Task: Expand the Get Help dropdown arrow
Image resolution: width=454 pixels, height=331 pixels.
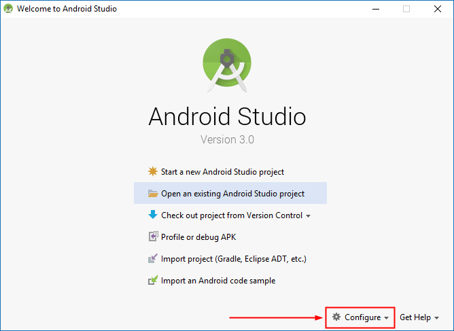Action: coord(436,318)
